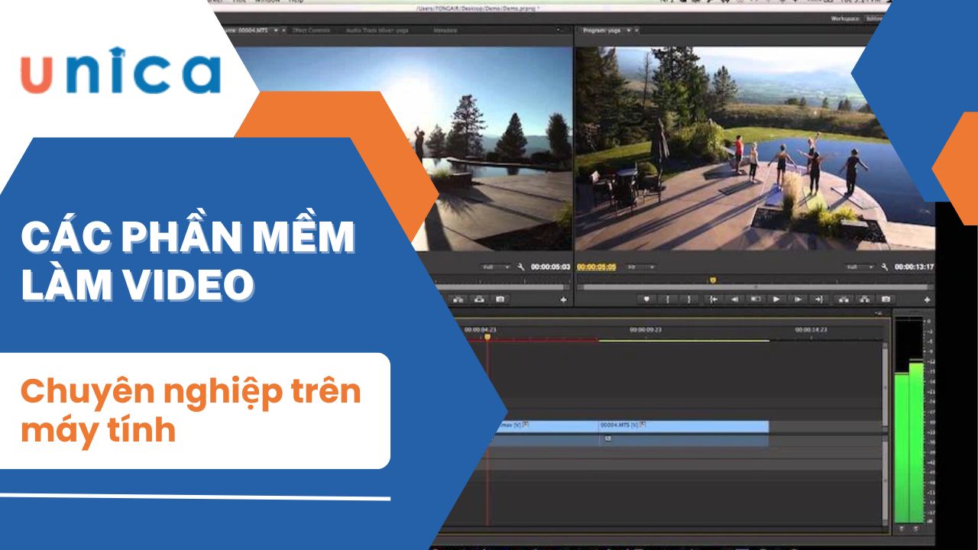Open the Program monitor Fit zoom dropdown
The image size is (978, 550).
(x=640, y=267)
